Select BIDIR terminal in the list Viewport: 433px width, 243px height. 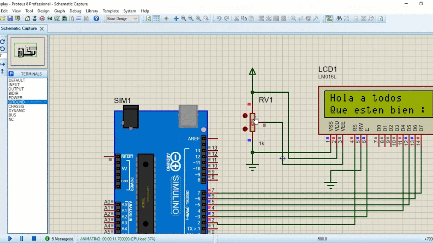pos(27,93)
